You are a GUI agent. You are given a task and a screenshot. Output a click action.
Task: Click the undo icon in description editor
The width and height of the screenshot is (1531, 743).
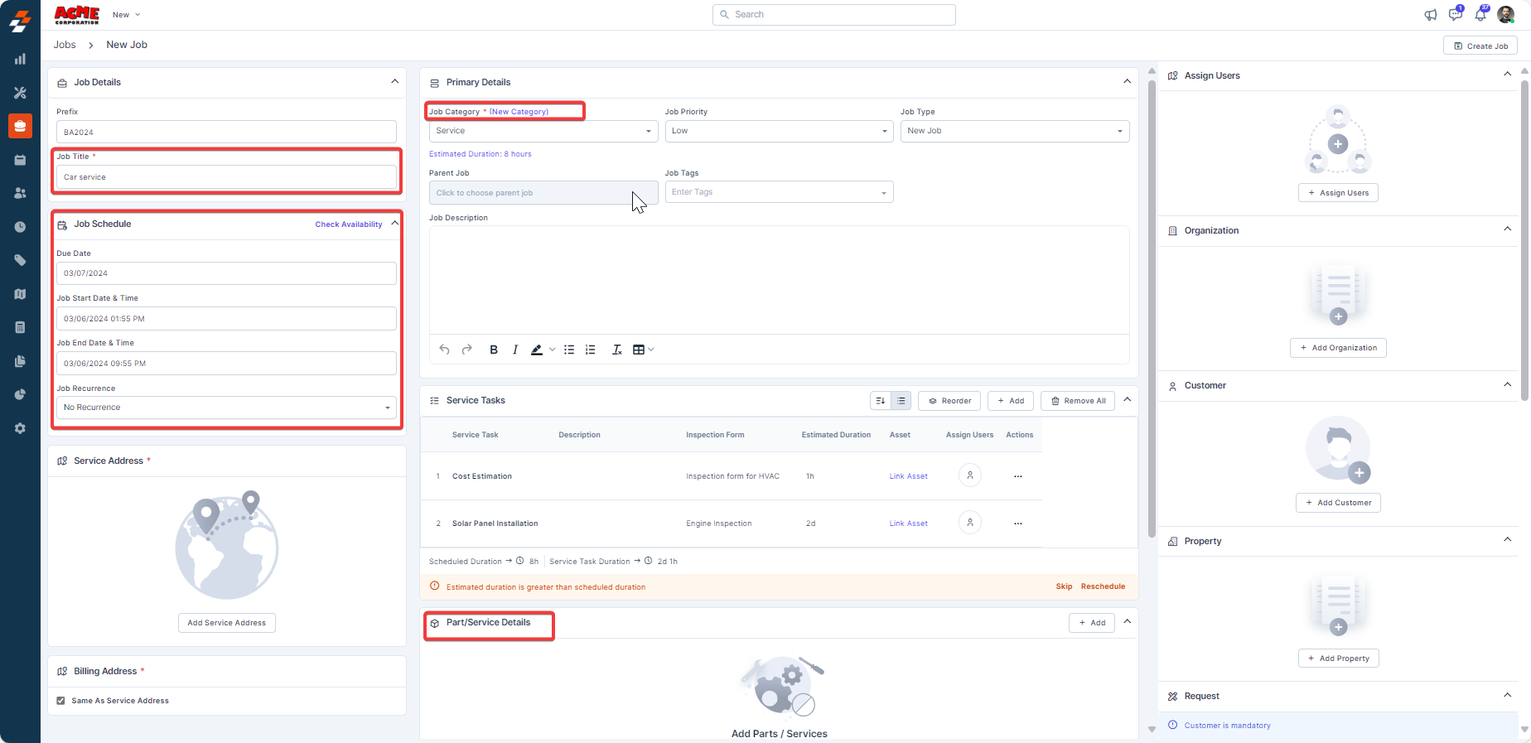point(445,350)
